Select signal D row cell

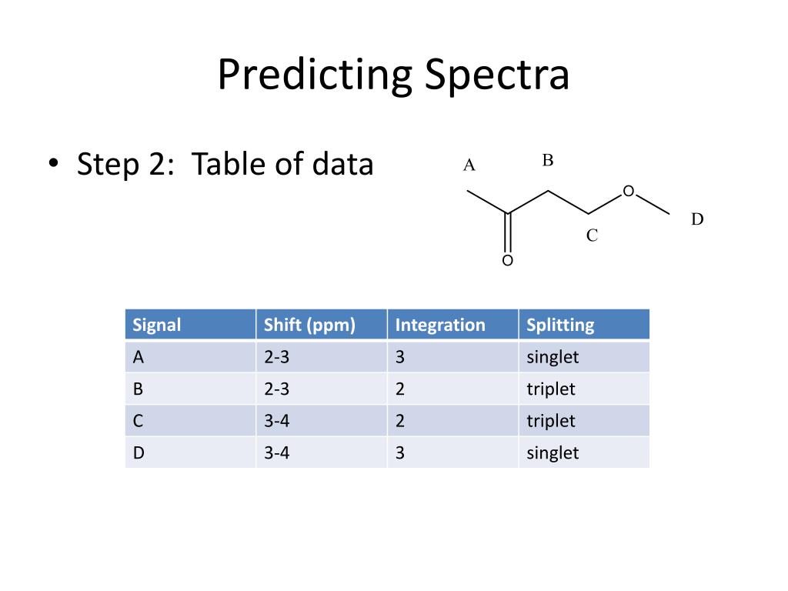point(191,452)
